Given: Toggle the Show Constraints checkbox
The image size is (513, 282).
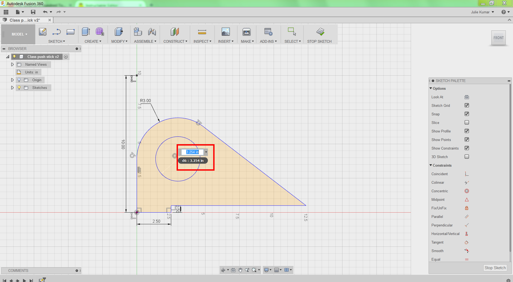Looking at the screenshot, I should (467, 148).
